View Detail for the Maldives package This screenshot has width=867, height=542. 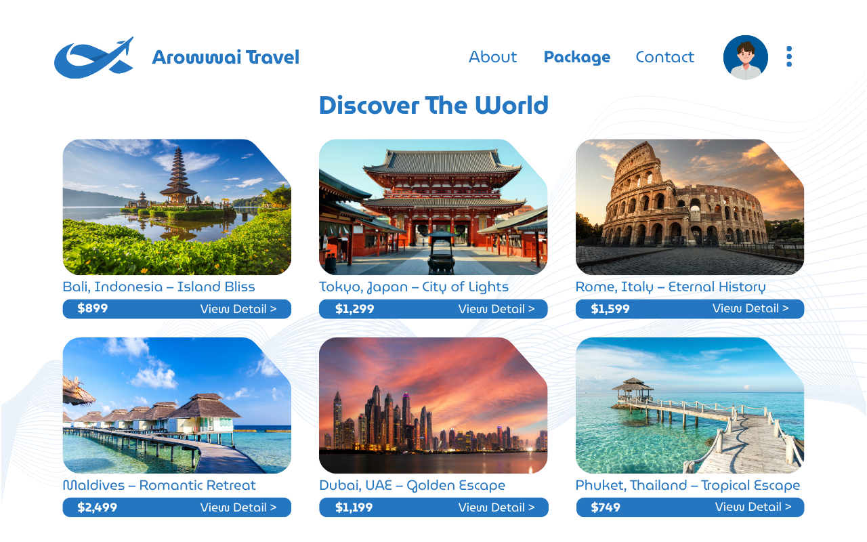(238, 507)
